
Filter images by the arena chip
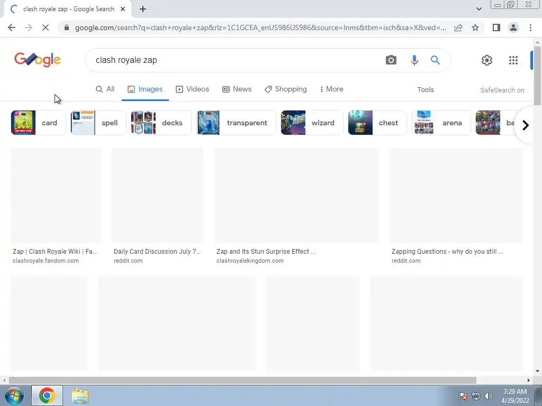click(441, 123)
